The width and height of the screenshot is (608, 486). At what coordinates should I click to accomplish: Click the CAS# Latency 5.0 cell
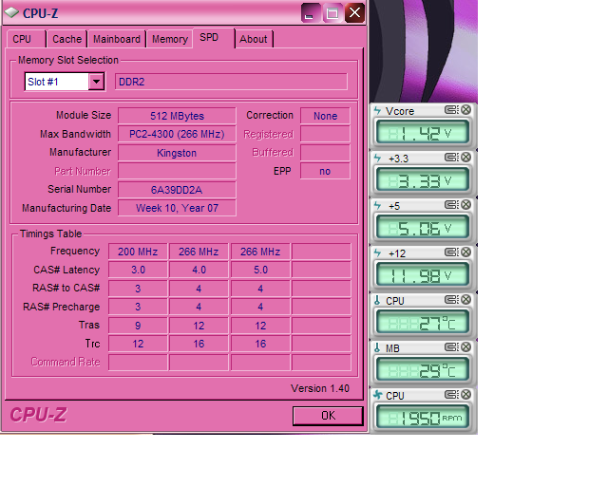pos(260,270)
